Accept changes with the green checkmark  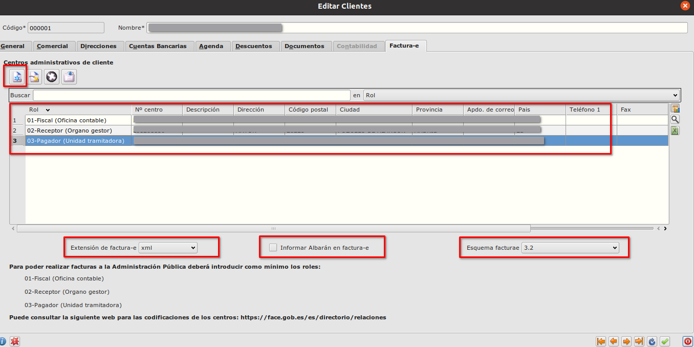pos(665,341)
